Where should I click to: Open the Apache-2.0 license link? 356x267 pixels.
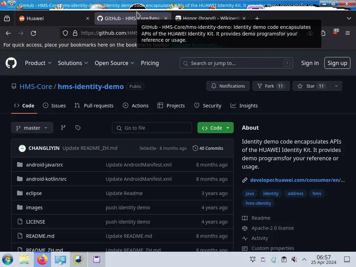273,228
